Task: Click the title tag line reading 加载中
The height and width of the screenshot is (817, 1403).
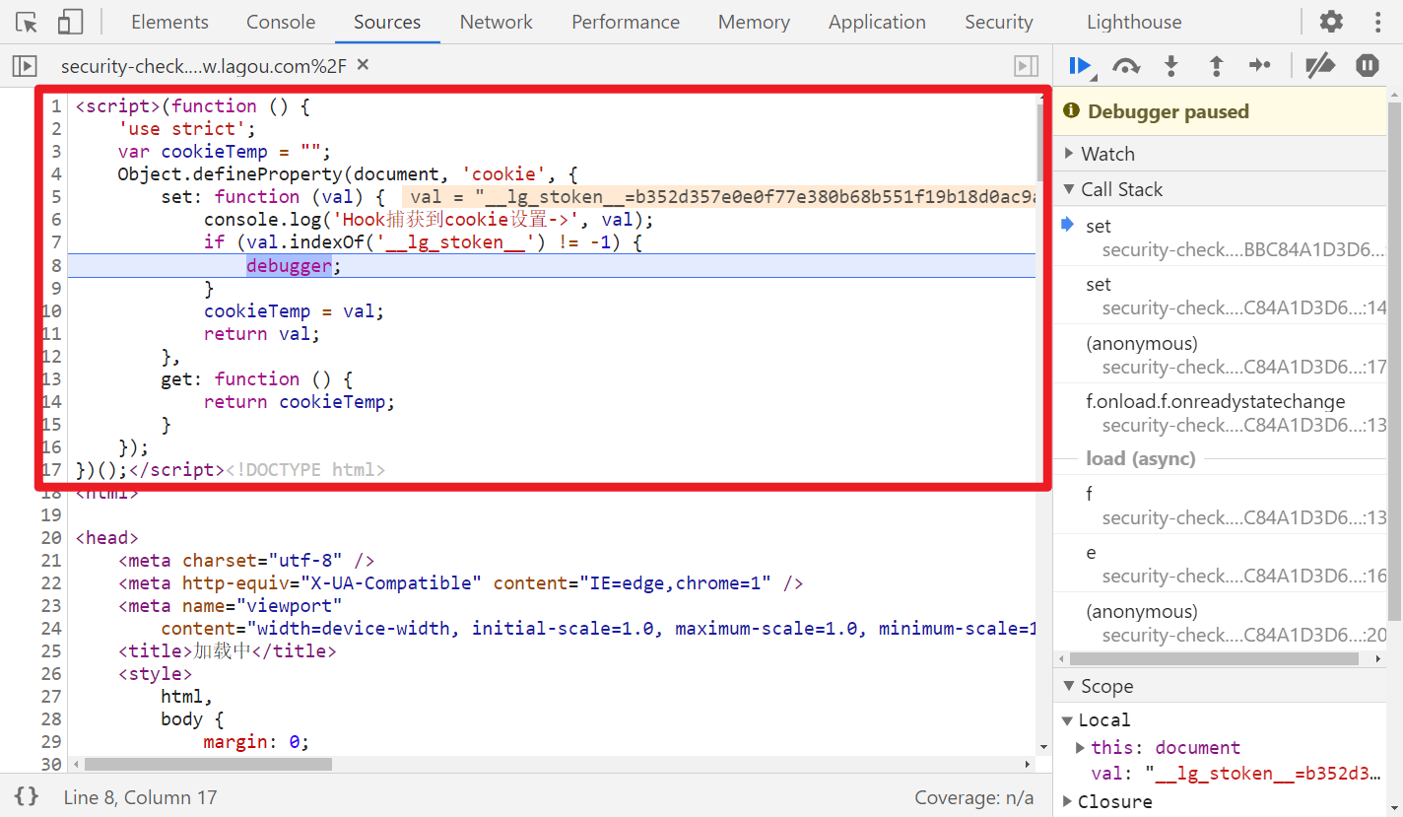Action: coord(227,650)
